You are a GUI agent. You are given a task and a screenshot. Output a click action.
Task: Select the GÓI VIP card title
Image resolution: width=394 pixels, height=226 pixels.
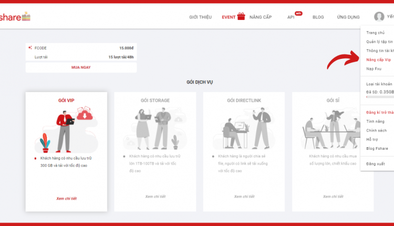[66, 100]
